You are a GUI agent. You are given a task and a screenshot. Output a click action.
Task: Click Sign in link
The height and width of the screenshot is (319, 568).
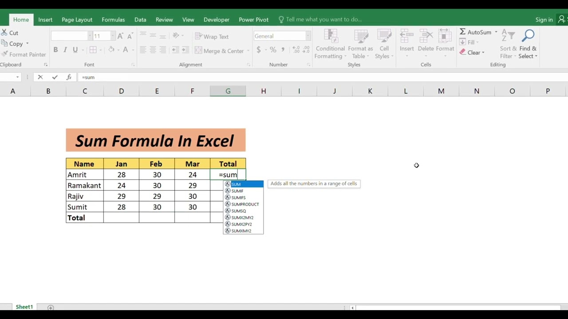544,19
